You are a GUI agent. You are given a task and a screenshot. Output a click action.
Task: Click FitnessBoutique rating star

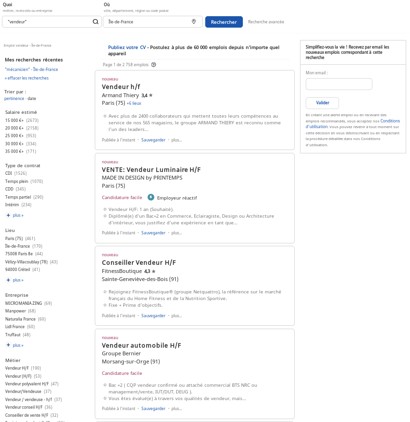pos(153,271)
